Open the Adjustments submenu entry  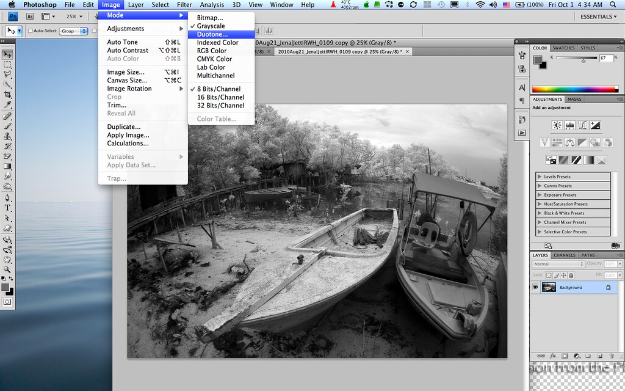[143, 29]
